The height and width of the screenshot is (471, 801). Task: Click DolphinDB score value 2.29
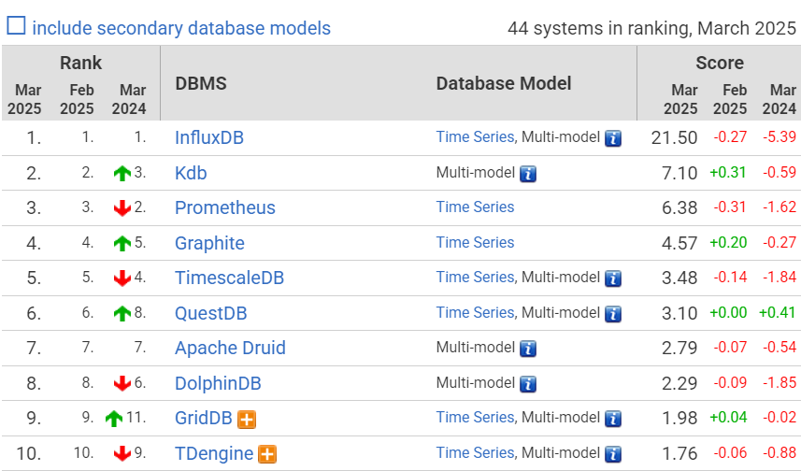click(x=679, y=383)
